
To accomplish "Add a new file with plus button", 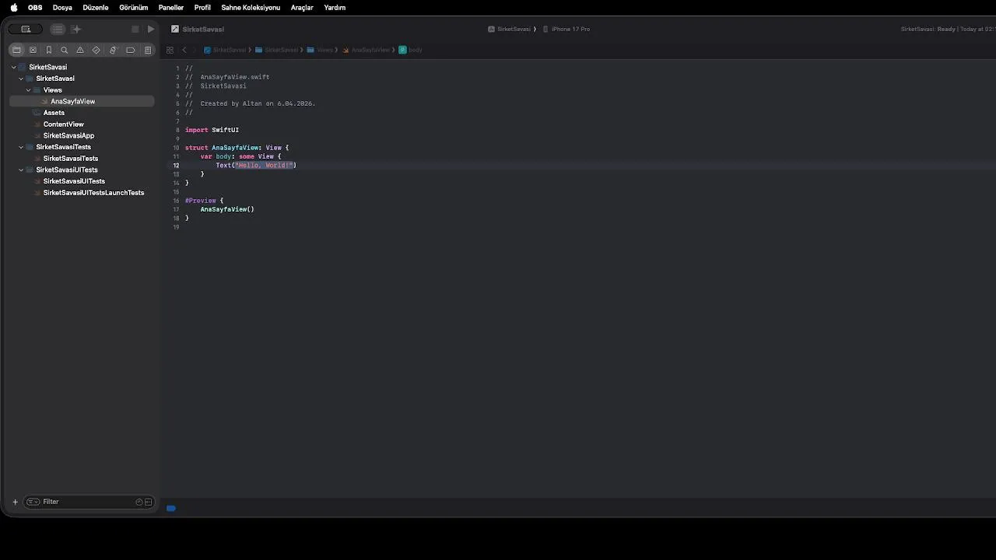I will point(15,502).
